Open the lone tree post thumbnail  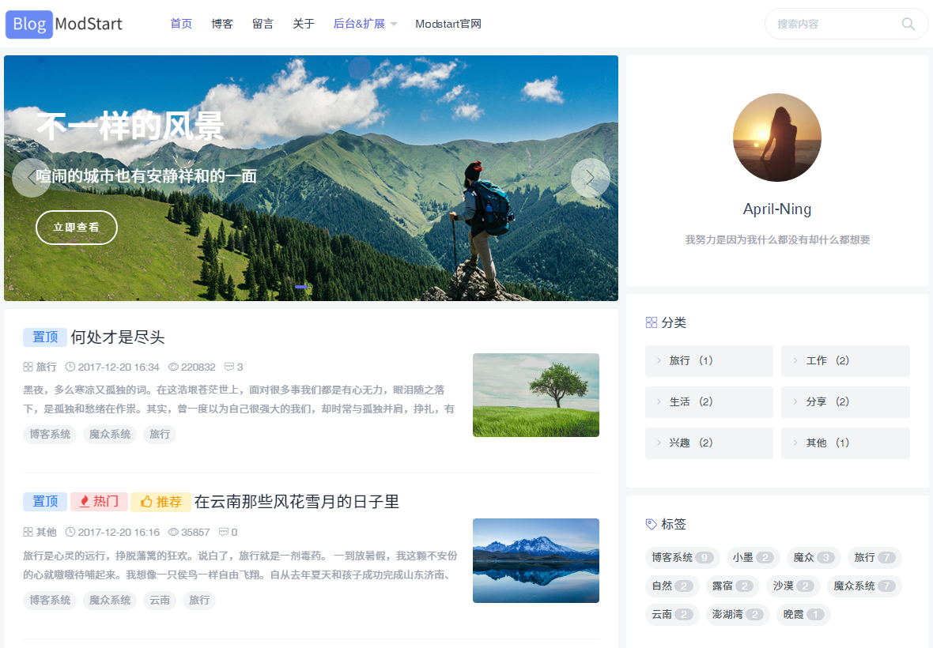535,395
